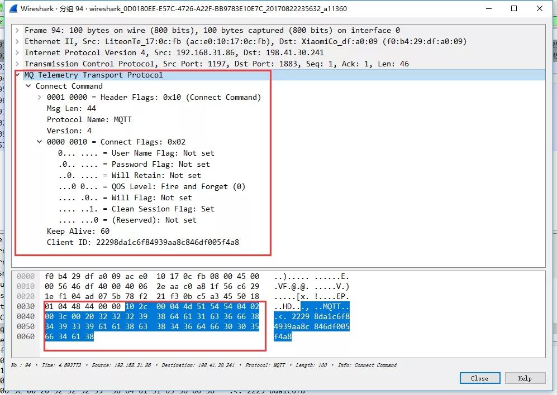Expand the Ethernet II layer details
Image resolution: width=557 pixels, height=395 pixels.
coord(17,42)
